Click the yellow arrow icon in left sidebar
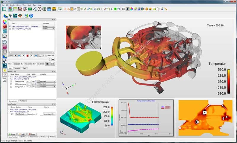Image resolution: width=237 pixels, height=143 pixels. coord(5,70)
